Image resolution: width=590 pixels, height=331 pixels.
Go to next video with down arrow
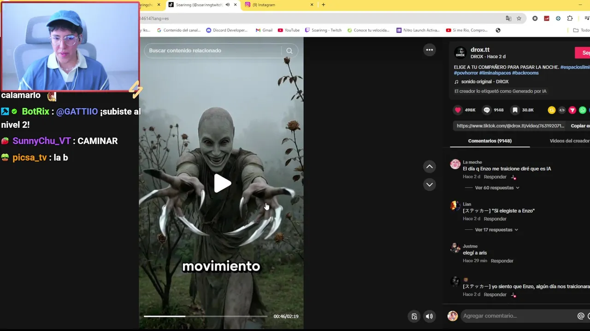tap(429, 184)
